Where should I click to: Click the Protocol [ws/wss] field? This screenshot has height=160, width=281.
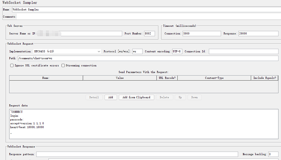[137, 51]
